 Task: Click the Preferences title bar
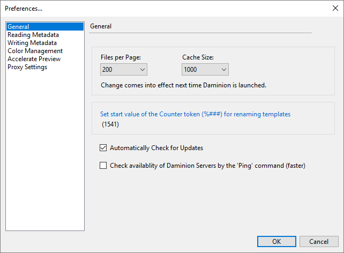[161, 8]
